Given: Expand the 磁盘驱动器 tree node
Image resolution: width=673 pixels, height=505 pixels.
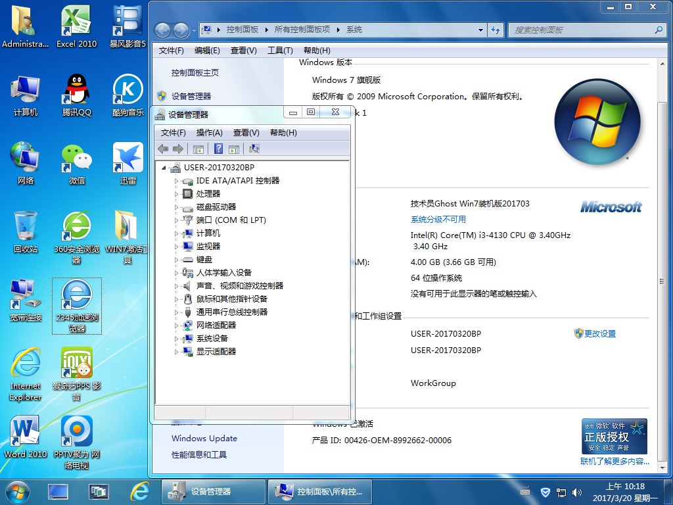Looking at the screenshot, I should pyautogui.click(x=176, y=207).
